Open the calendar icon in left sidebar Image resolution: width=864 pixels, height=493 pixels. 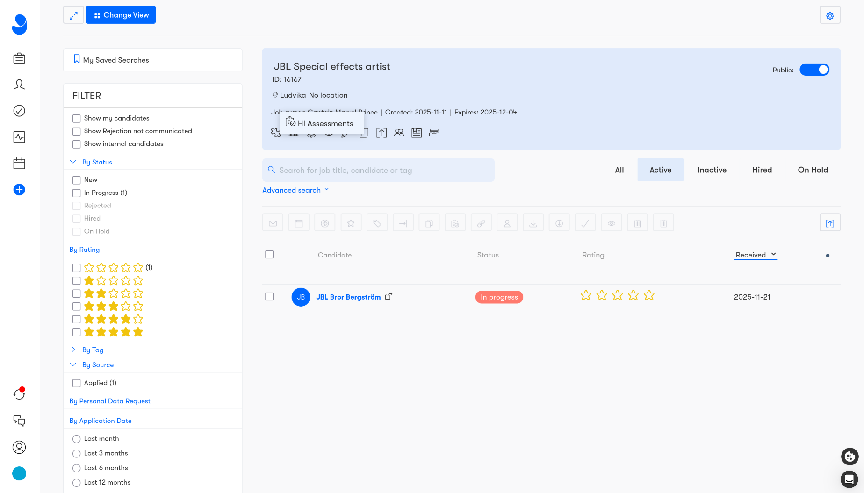pos(19,164)
